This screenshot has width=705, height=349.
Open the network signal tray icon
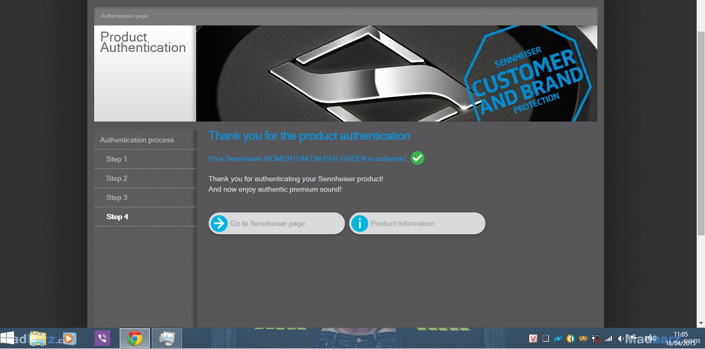tap(608, 339)
